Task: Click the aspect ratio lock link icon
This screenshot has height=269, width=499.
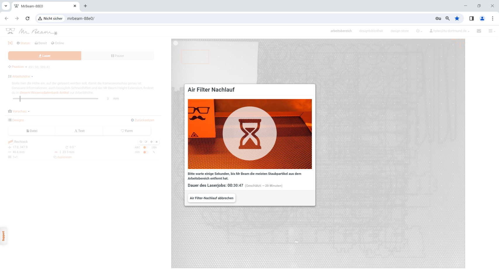Action: pos(56,152)
